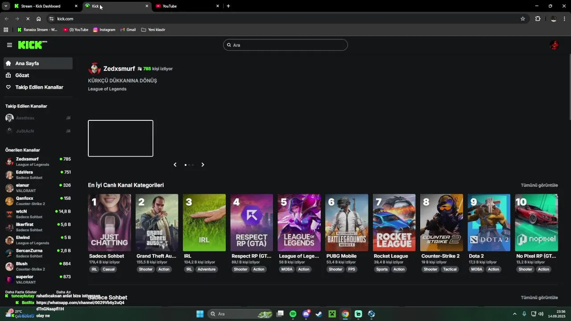
Task: Open the Just Chatting category card
Action: pos(109,222)
